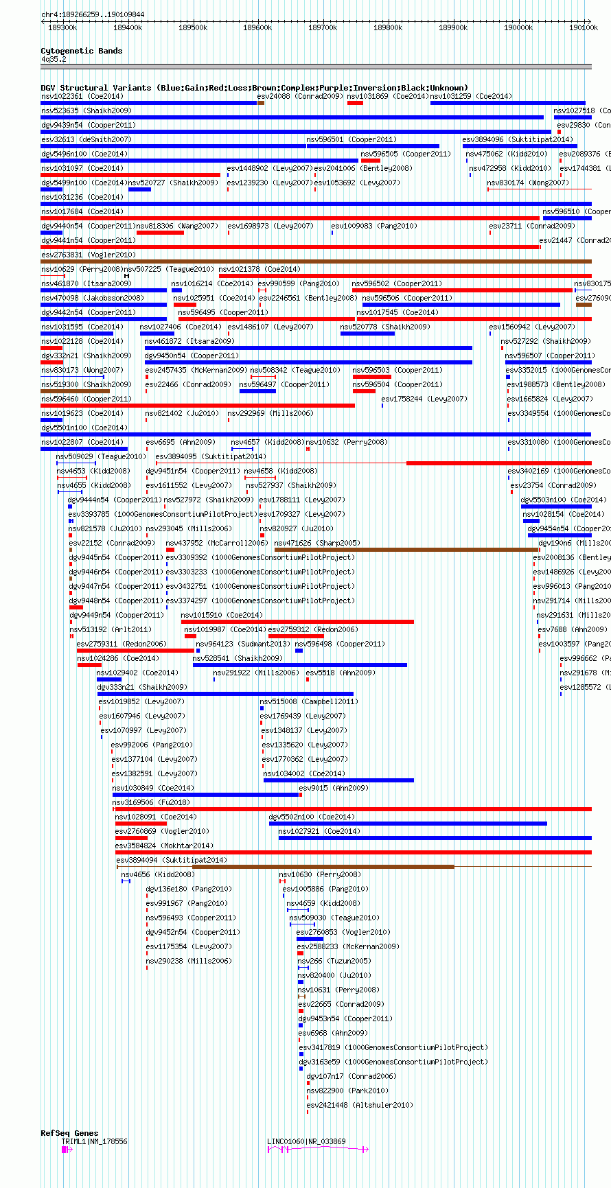611x1188 pixels.
Task: Select variant nsv1017545 (Coe2014) label
Action: pos(397,312)
